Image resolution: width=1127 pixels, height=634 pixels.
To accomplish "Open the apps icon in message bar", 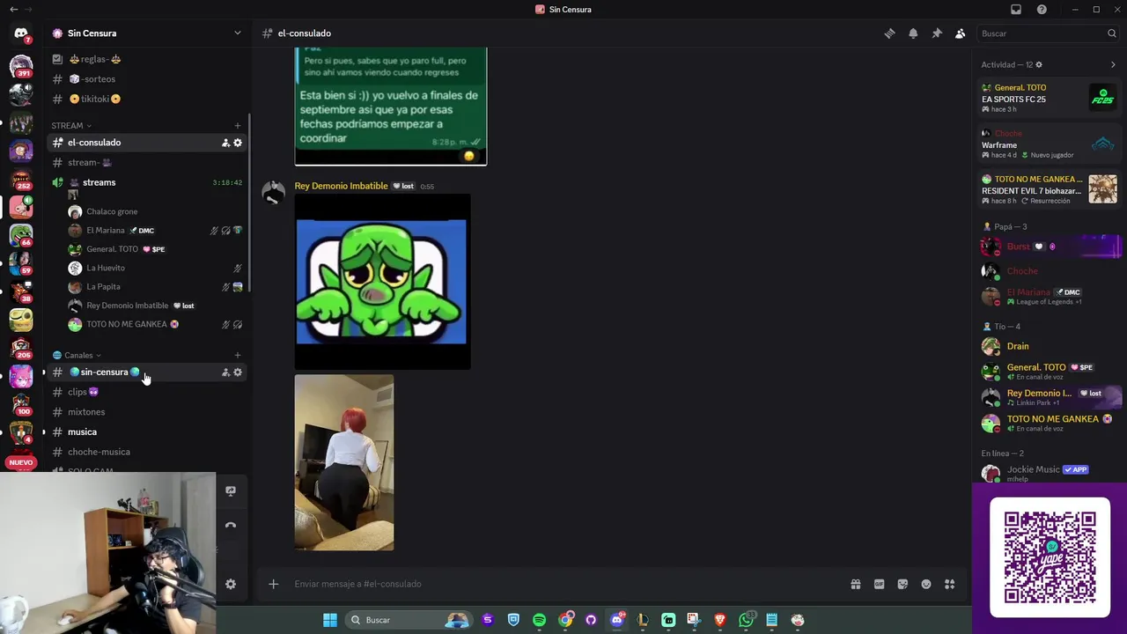I will (950, 584).
